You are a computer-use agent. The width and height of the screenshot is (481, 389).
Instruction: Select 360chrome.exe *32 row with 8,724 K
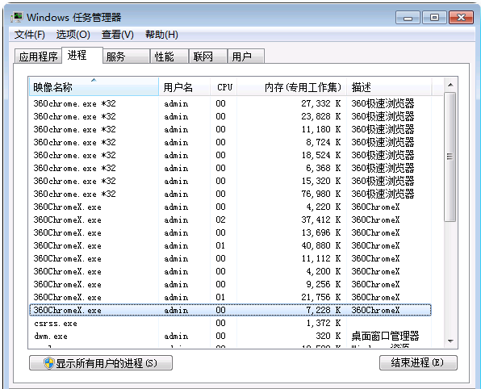(x=230, y=142)
